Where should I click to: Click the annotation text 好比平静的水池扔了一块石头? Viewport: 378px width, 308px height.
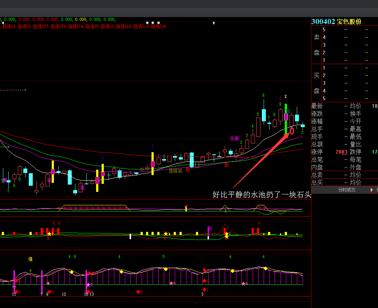(261, 195)
